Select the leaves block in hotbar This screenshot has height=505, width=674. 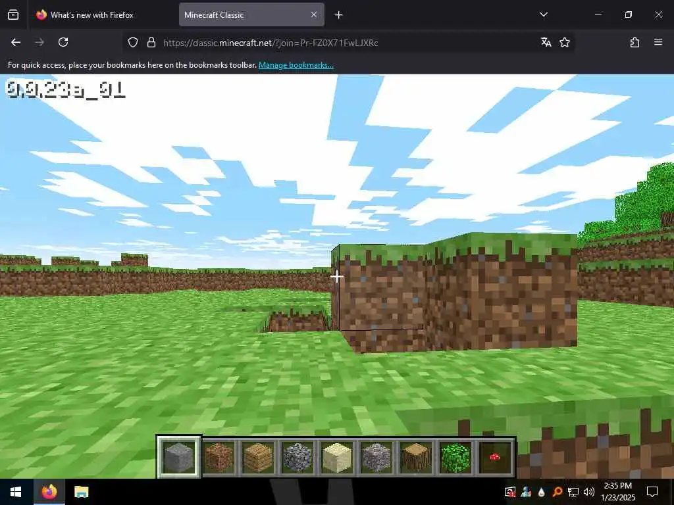[455, 458]
